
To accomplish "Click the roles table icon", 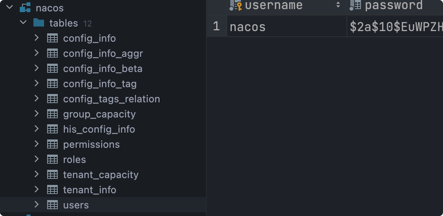I will click(52, 159).
